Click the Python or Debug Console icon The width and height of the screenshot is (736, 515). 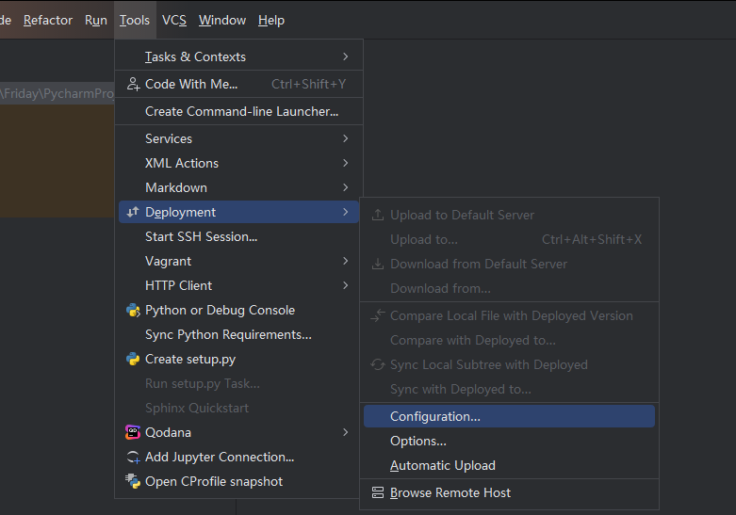[133, 310]
